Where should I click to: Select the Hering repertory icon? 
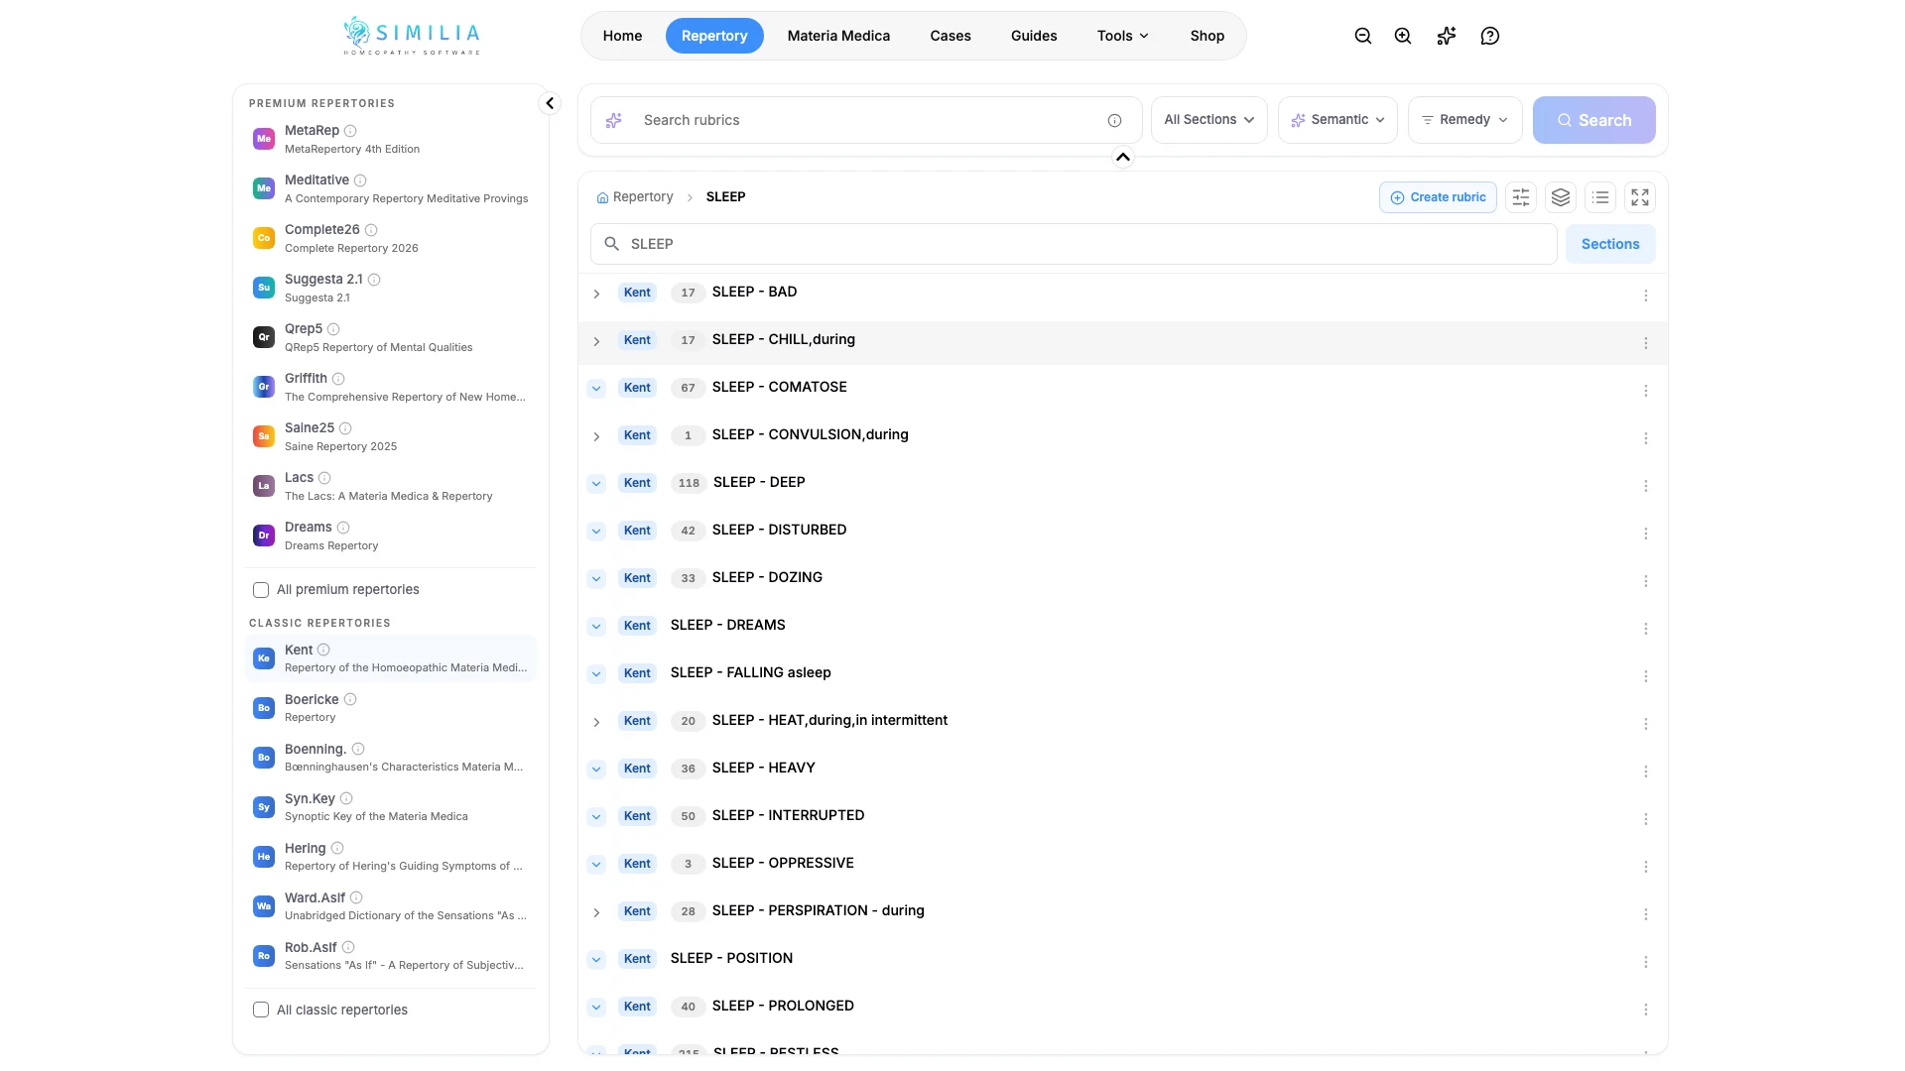[264, 857]
